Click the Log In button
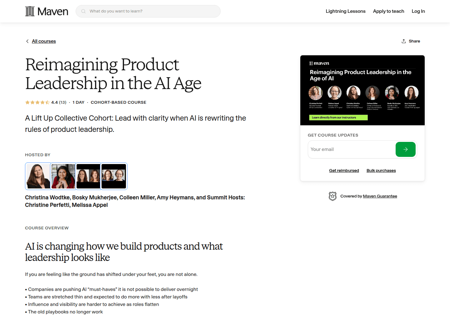 (x=418, y=11)
